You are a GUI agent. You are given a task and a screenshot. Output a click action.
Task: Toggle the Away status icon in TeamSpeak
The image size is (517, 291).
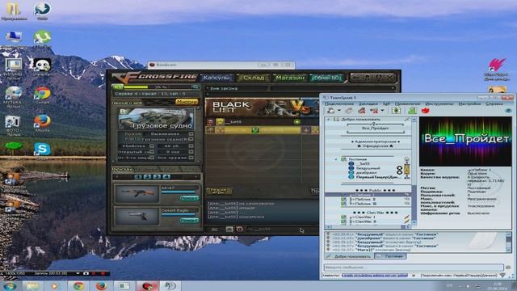(x=362, y=111)
